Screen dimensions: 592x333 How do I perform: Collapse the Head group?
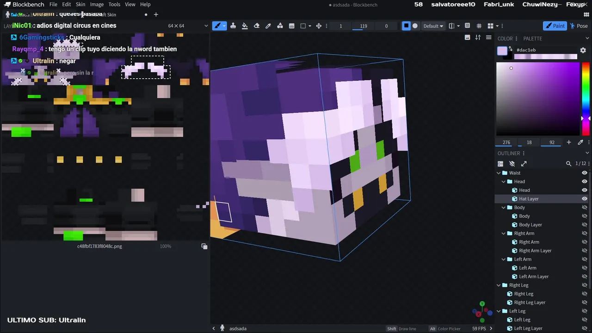pyautogui.click(x=504, y=181)
